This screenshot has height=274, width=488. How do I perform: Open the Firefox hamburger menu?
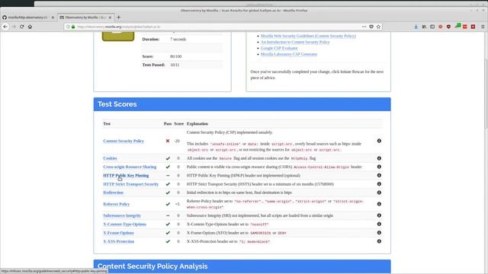click(483, 27)
